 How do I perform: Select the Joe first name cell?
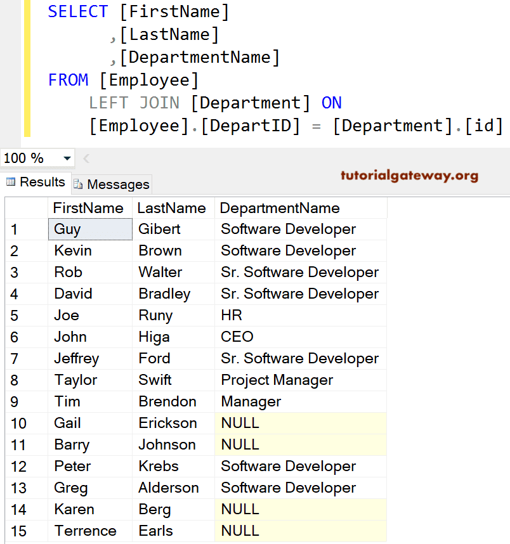[90, 315]
